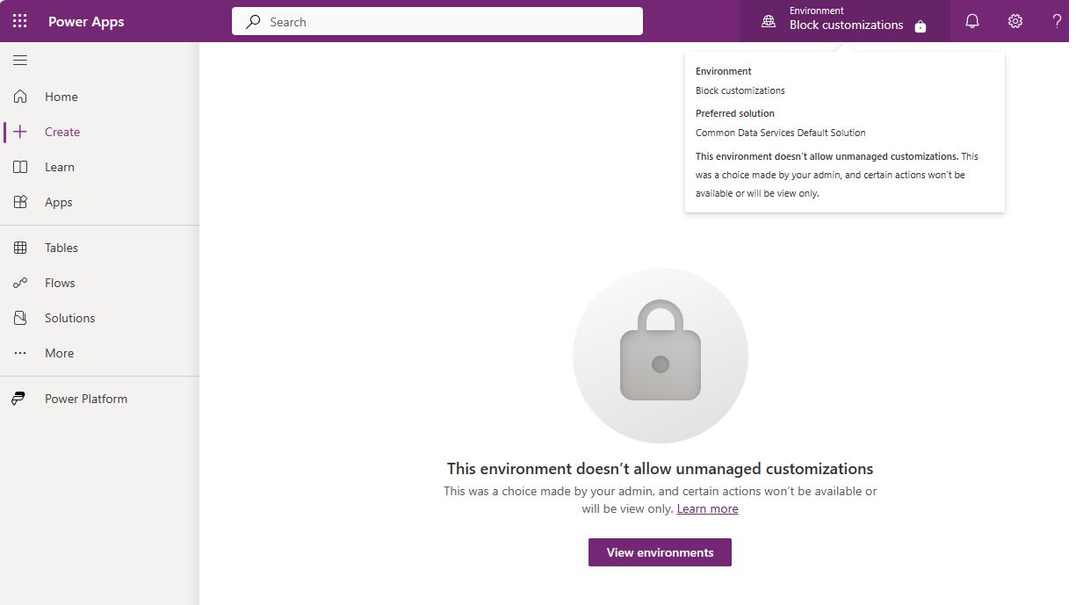Click the Apps icon in the sidebar

(20, 201)
